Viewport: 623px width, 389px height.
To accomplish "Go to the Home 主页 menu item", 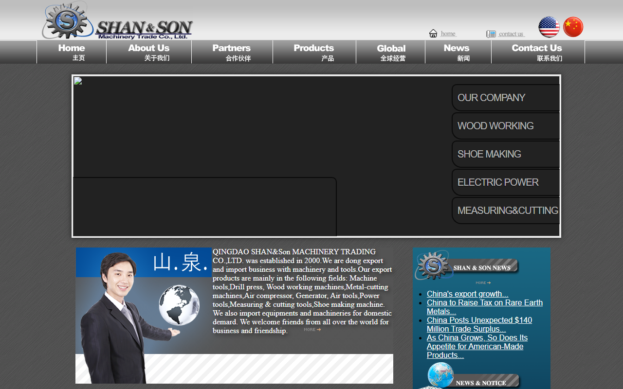I will [72, 52].
